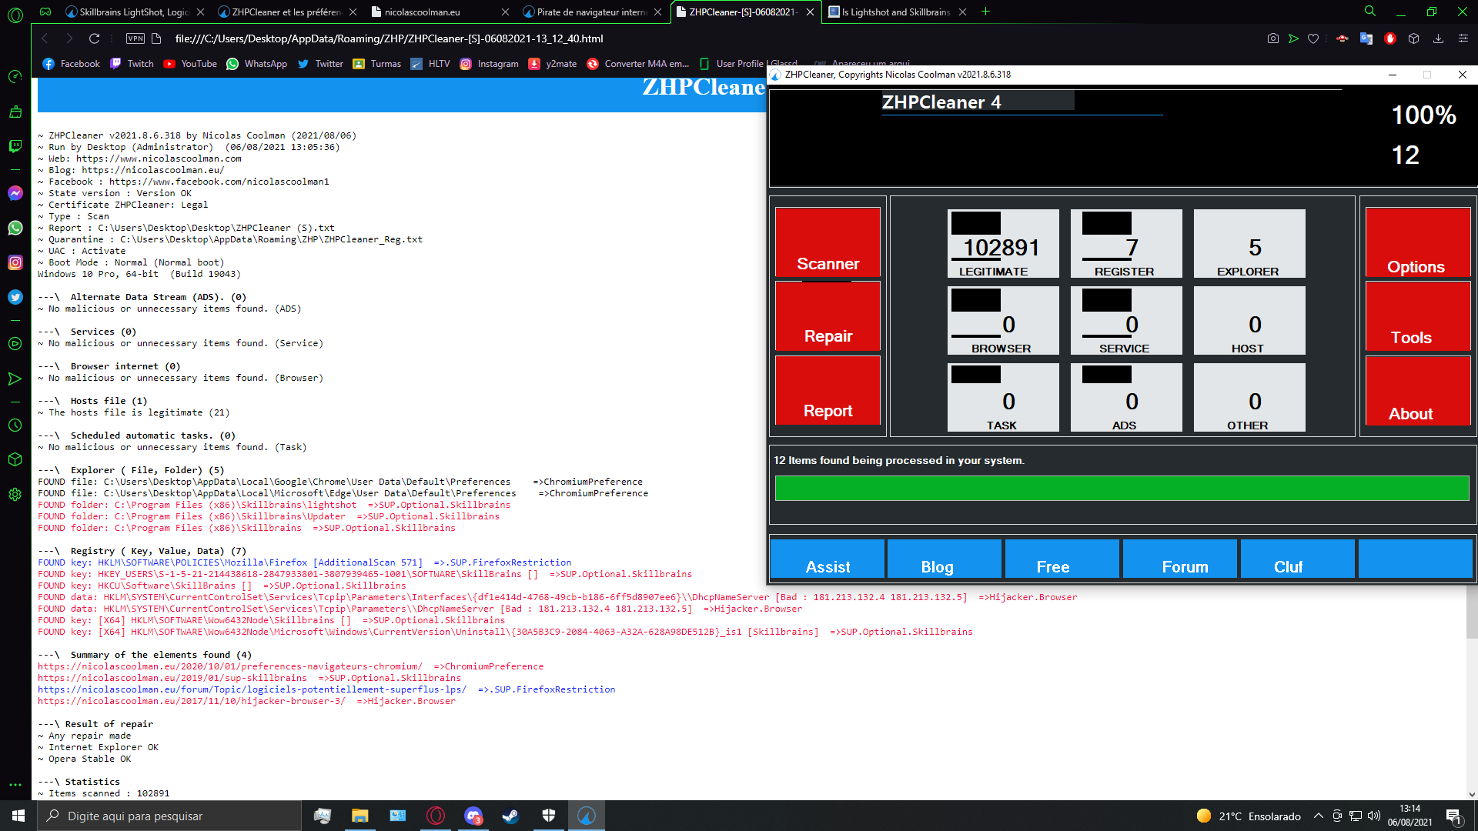This screenshot has width=1478, height=831.
Task: Open Instagram in the Opera sidebar
Action: [15, 262]
